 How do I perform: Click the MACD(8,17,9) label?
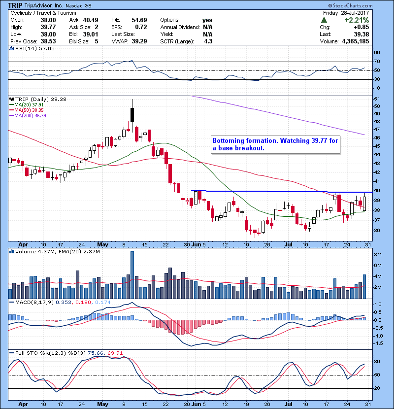[34, 303]
